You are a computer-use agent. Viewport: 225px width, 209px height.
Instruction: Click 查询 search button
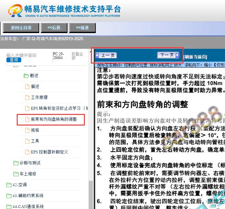14,60
